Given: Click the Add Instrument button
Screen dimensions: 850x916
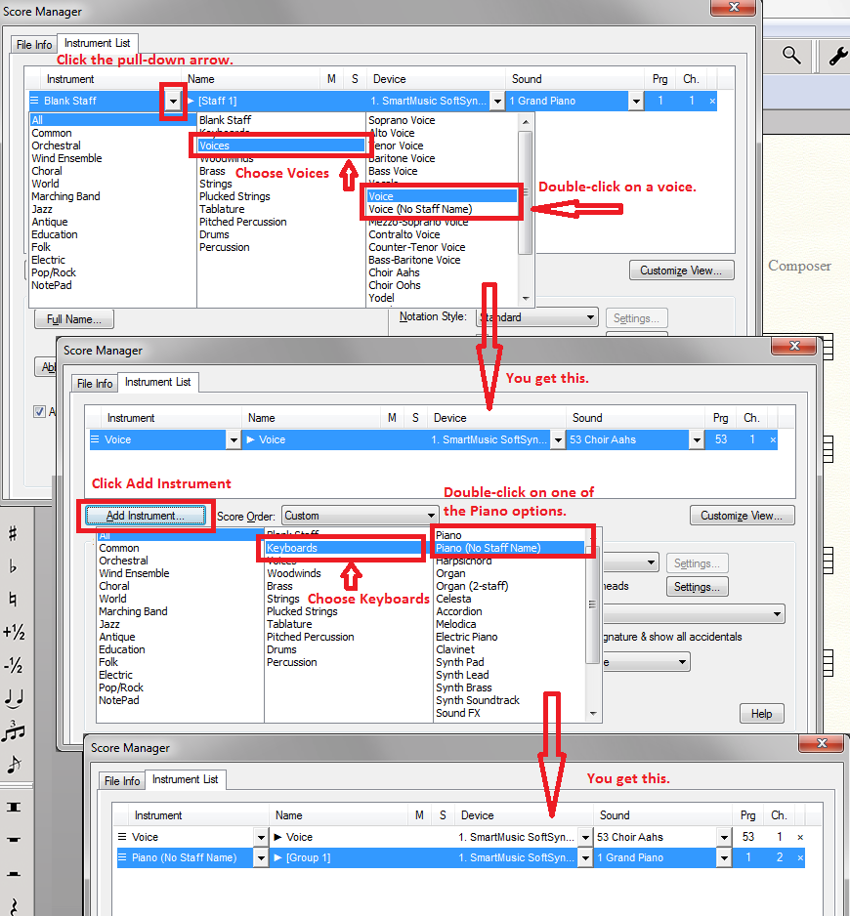Looking at the screenshot, I should (145, 516).
